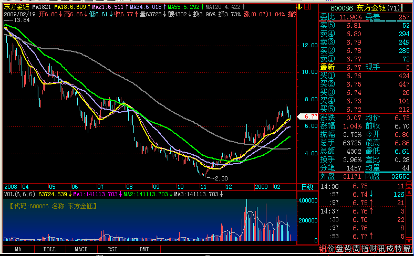Click the 6.77 current price marker
The image size is (414, 256).
click(308, 116)
